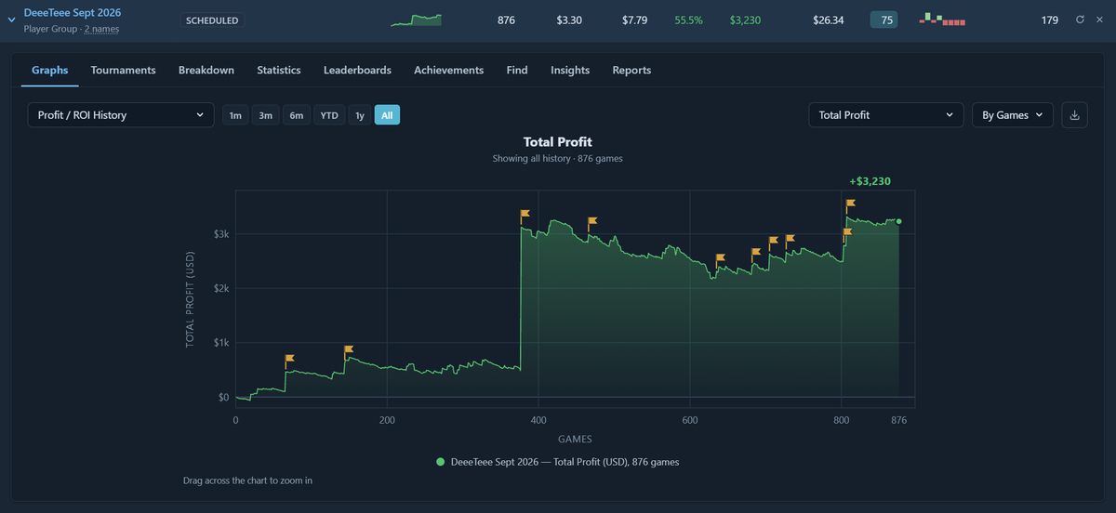Select the 3m time range
1116x513 pixels.
(x=266, y=115)
